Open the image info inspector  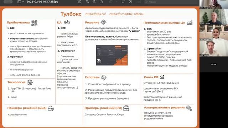pos(80,2)
